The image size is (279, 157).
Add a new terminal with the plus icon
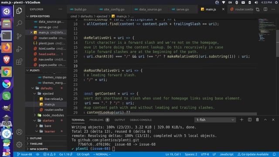tap(242, 120)
